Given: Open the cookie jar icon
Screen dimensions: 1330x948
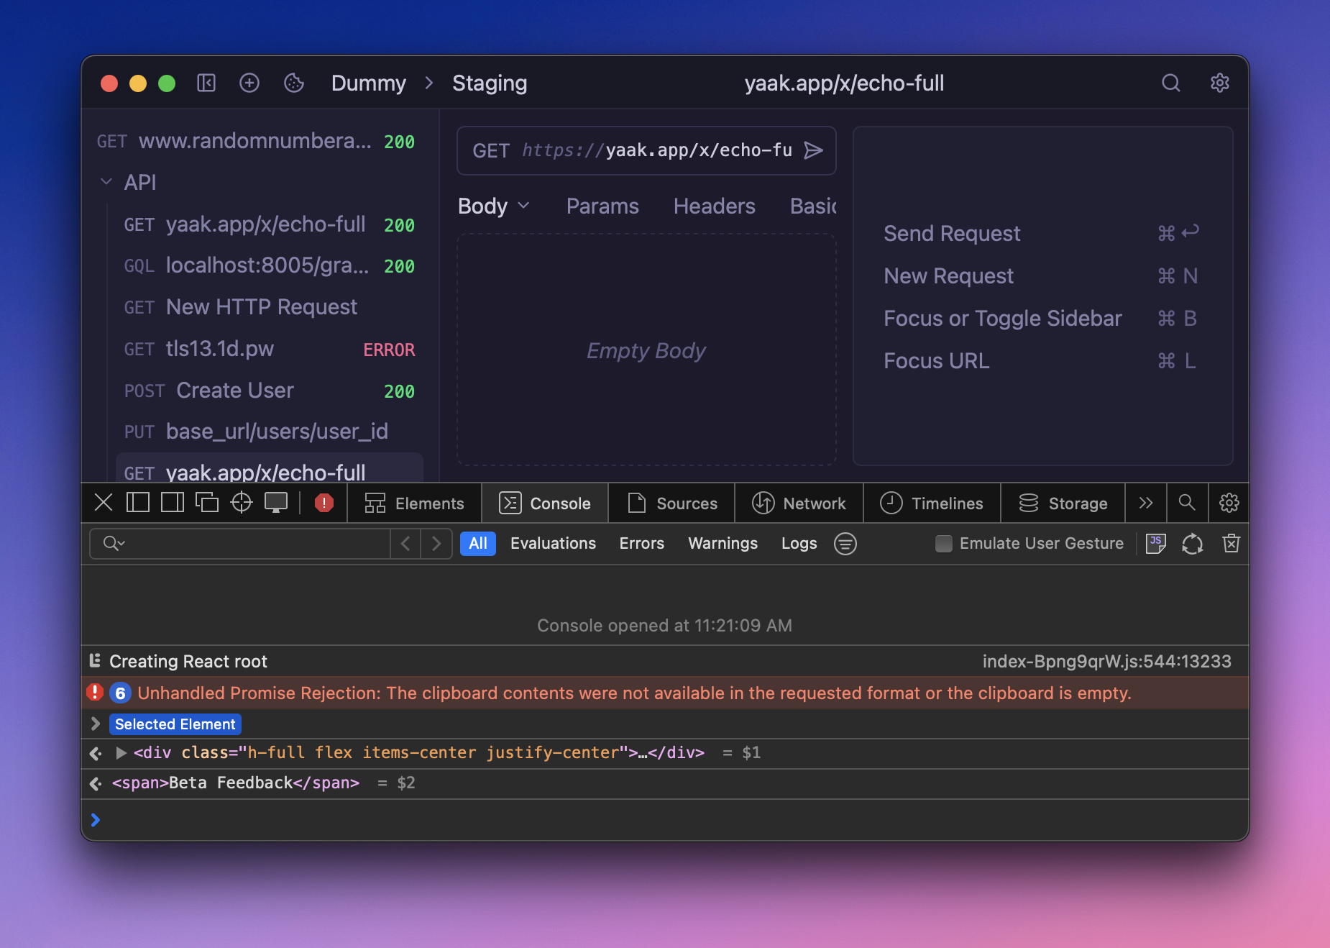Looking at the screenshot, I should 294,83.
